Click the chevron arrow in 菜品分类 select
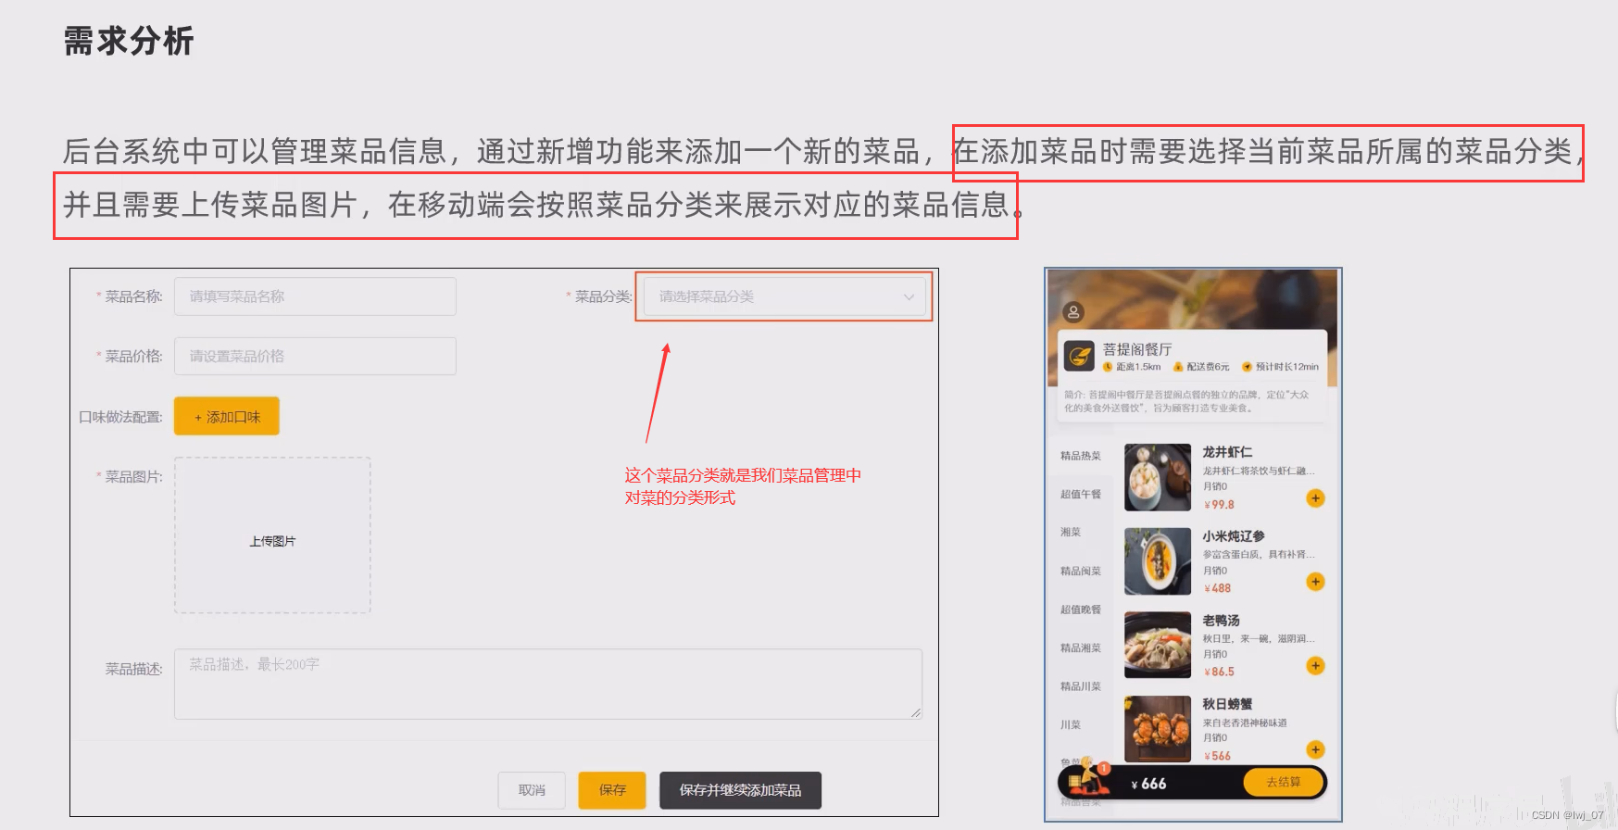The height and width of the screenshot is (830, 1618). (x=909, y=297)
